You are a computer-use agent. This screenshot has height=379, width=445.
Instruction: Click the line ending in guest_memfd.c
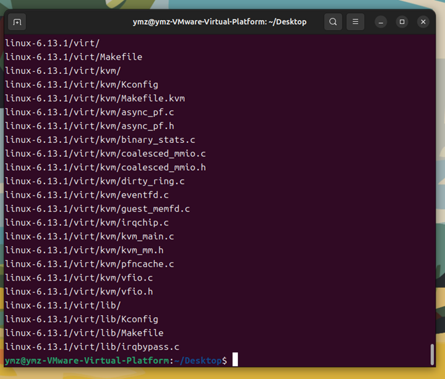click(98, 209)
